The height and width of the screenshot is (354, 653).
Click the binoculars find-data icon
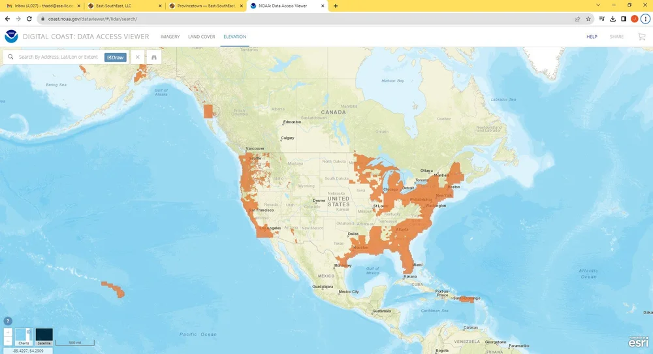(x=153, y=57)
